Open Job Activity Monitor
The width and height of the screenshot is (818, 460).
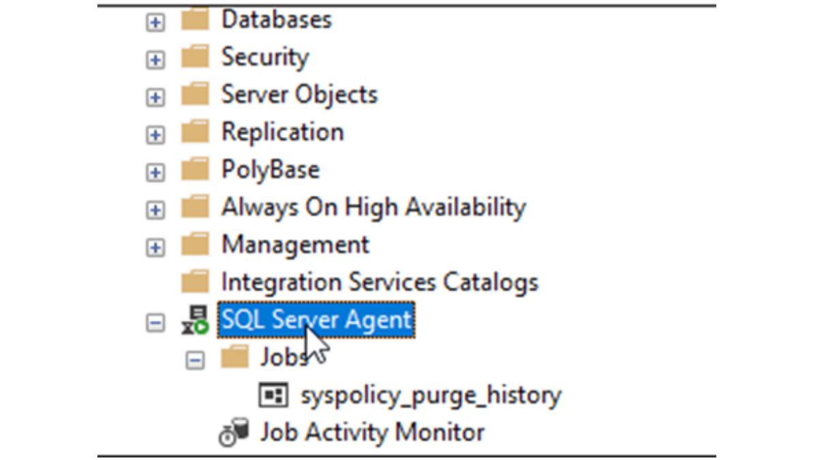click(x=372, y=431)
